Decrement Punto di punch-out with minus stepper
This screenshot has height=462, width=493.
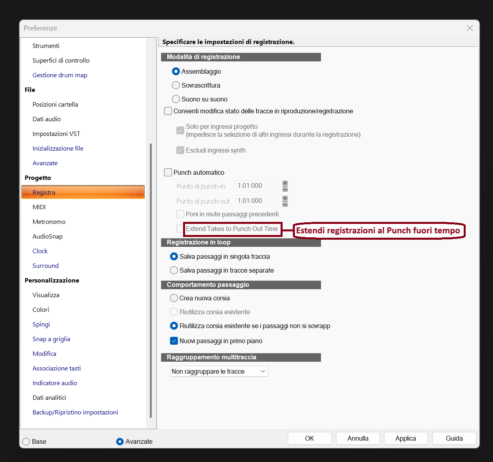(x=285, y=204)
